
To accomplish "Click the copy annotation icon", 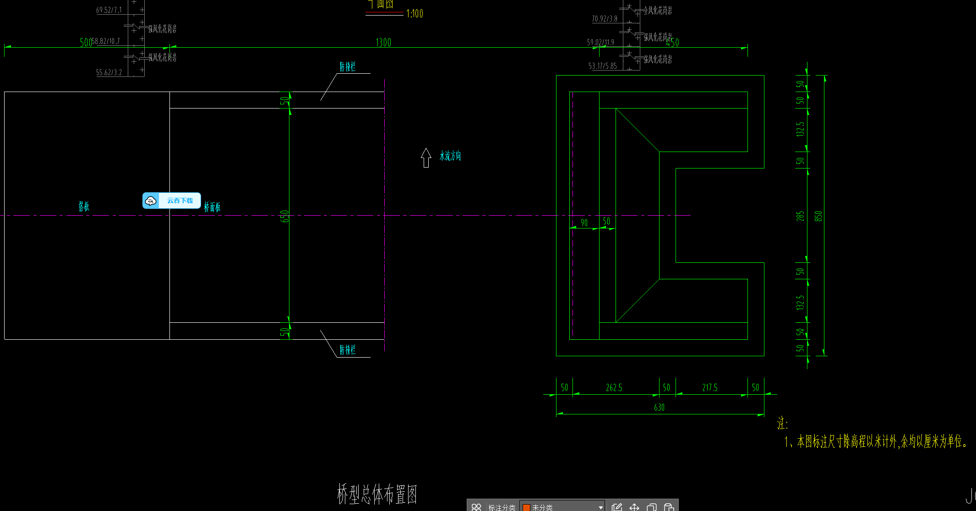I will pyautogui.click(x=651, y=507).
